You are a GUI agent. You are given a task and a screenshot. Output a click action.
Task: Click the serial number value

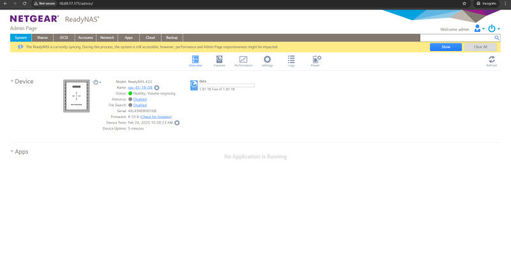coord(142,111)
